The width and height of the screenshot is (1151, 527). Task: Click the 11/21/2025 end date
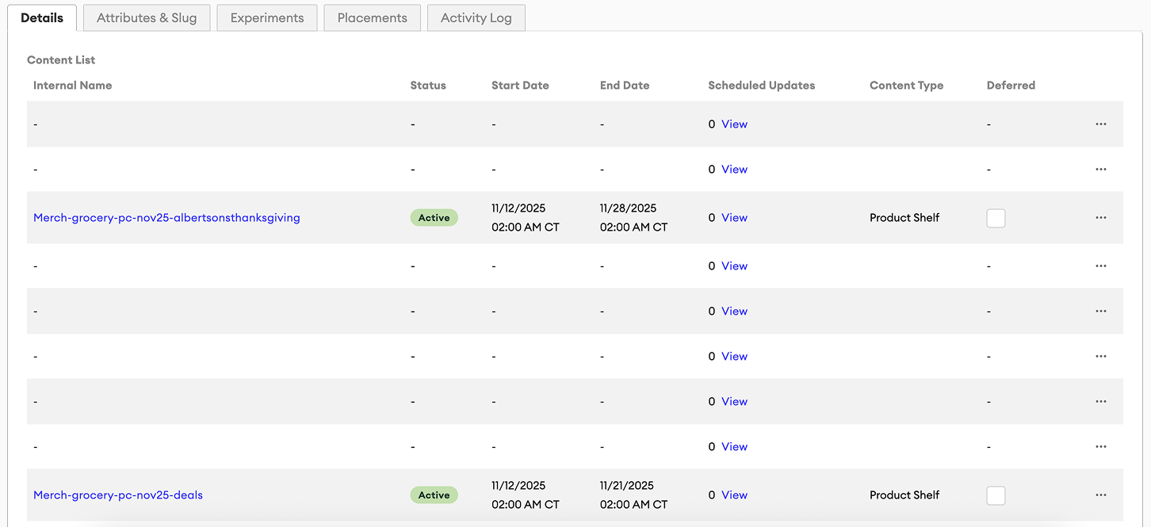tap(627, 486)
